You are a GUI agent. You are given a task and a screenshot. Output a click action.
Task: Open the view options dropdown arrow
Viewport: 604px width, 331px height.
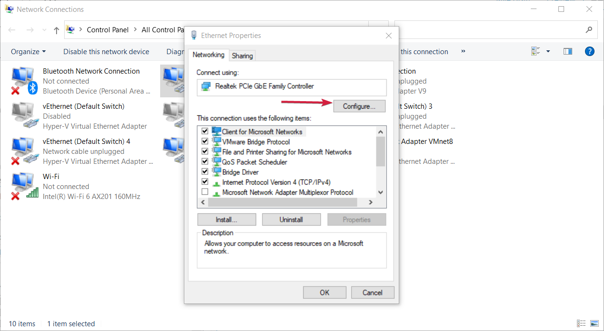[x=548, y=51]
